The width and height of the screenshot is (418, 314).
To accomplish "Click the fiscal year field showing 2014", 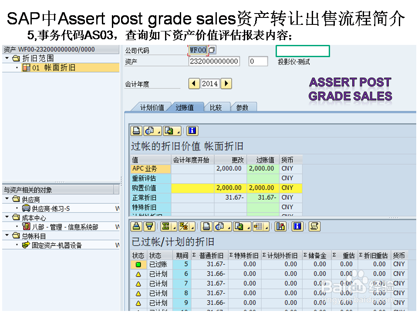I will pyautogui.click(x=210, y=84).
